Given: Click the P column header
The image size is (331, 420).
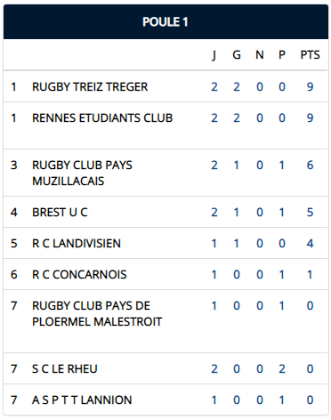Looking at the screenshot, I should [282, 55].
